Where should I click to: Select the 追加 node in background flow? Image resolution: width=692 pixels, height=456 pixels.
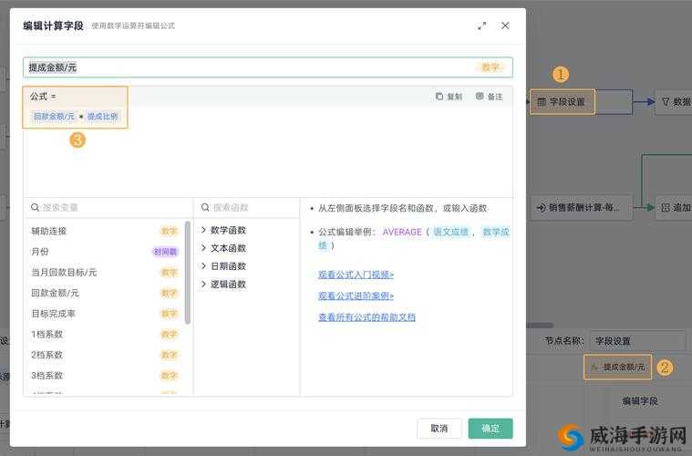[675, 207]
